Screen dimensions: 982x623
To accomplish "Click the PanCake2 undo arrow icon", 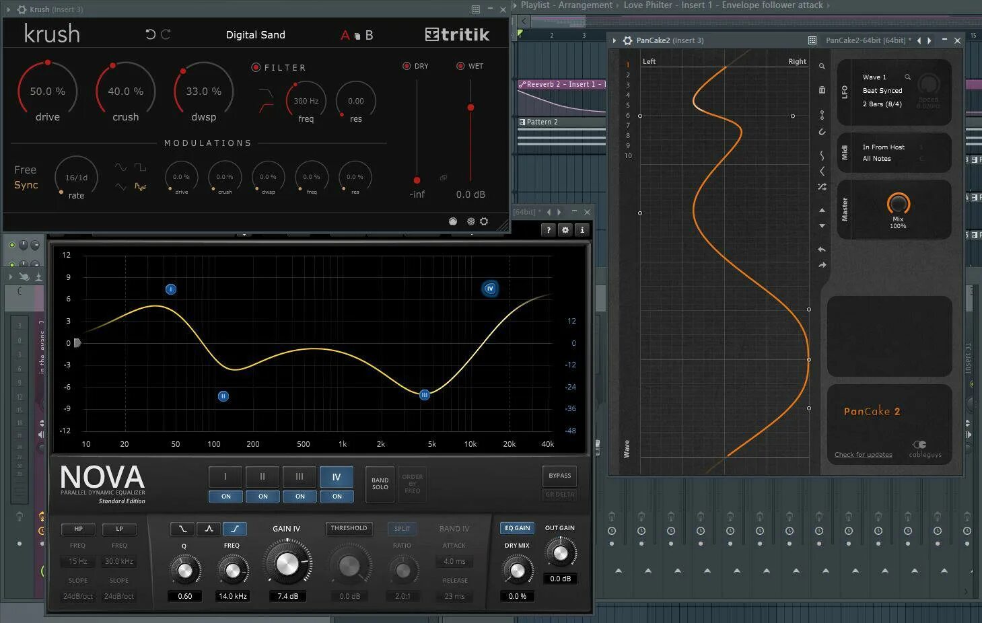I will click(x=822, y=250).
